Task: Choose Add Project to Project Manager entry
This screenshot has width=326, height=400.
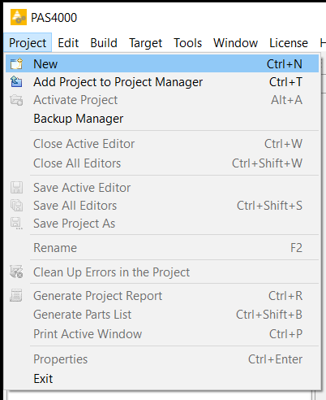Action: [162, 82]
